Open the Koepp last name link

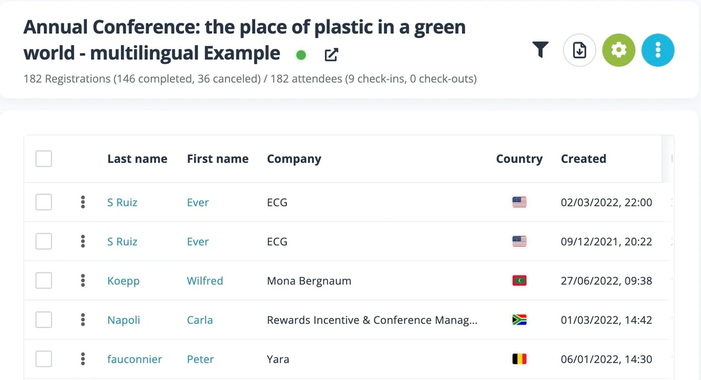pos(123,281)
